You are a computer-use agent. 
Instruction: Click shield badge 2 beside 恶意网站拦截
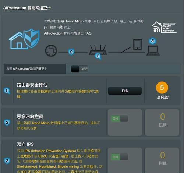click(x=7, y=122)
